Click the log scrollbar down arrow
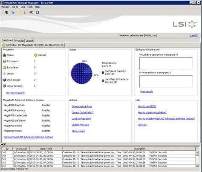The image size is (202, 172). (x=197, y=165)
